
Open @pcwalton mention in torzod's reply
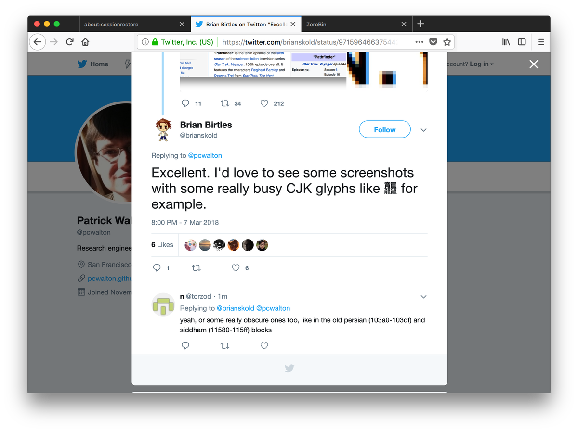[x=273, y=308]
